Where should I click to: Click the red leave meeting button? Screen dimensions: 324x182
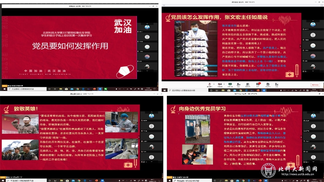[x=315, y=85]
